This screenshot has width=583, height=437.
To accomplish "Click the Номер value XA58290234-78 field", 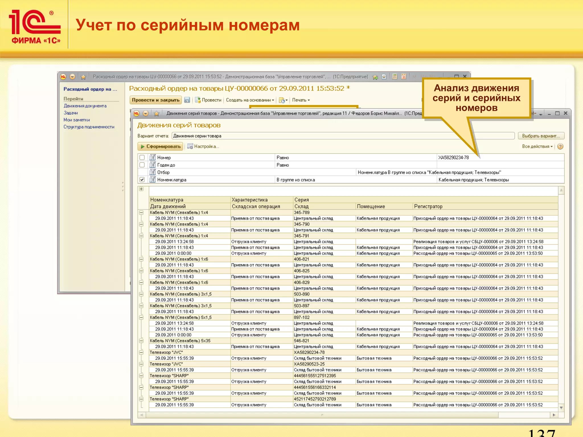I will [500, 157].
